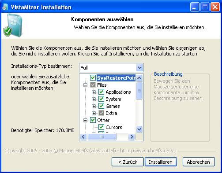Go back with the Zurück button
222x173 pixels.
click(128, 162)
